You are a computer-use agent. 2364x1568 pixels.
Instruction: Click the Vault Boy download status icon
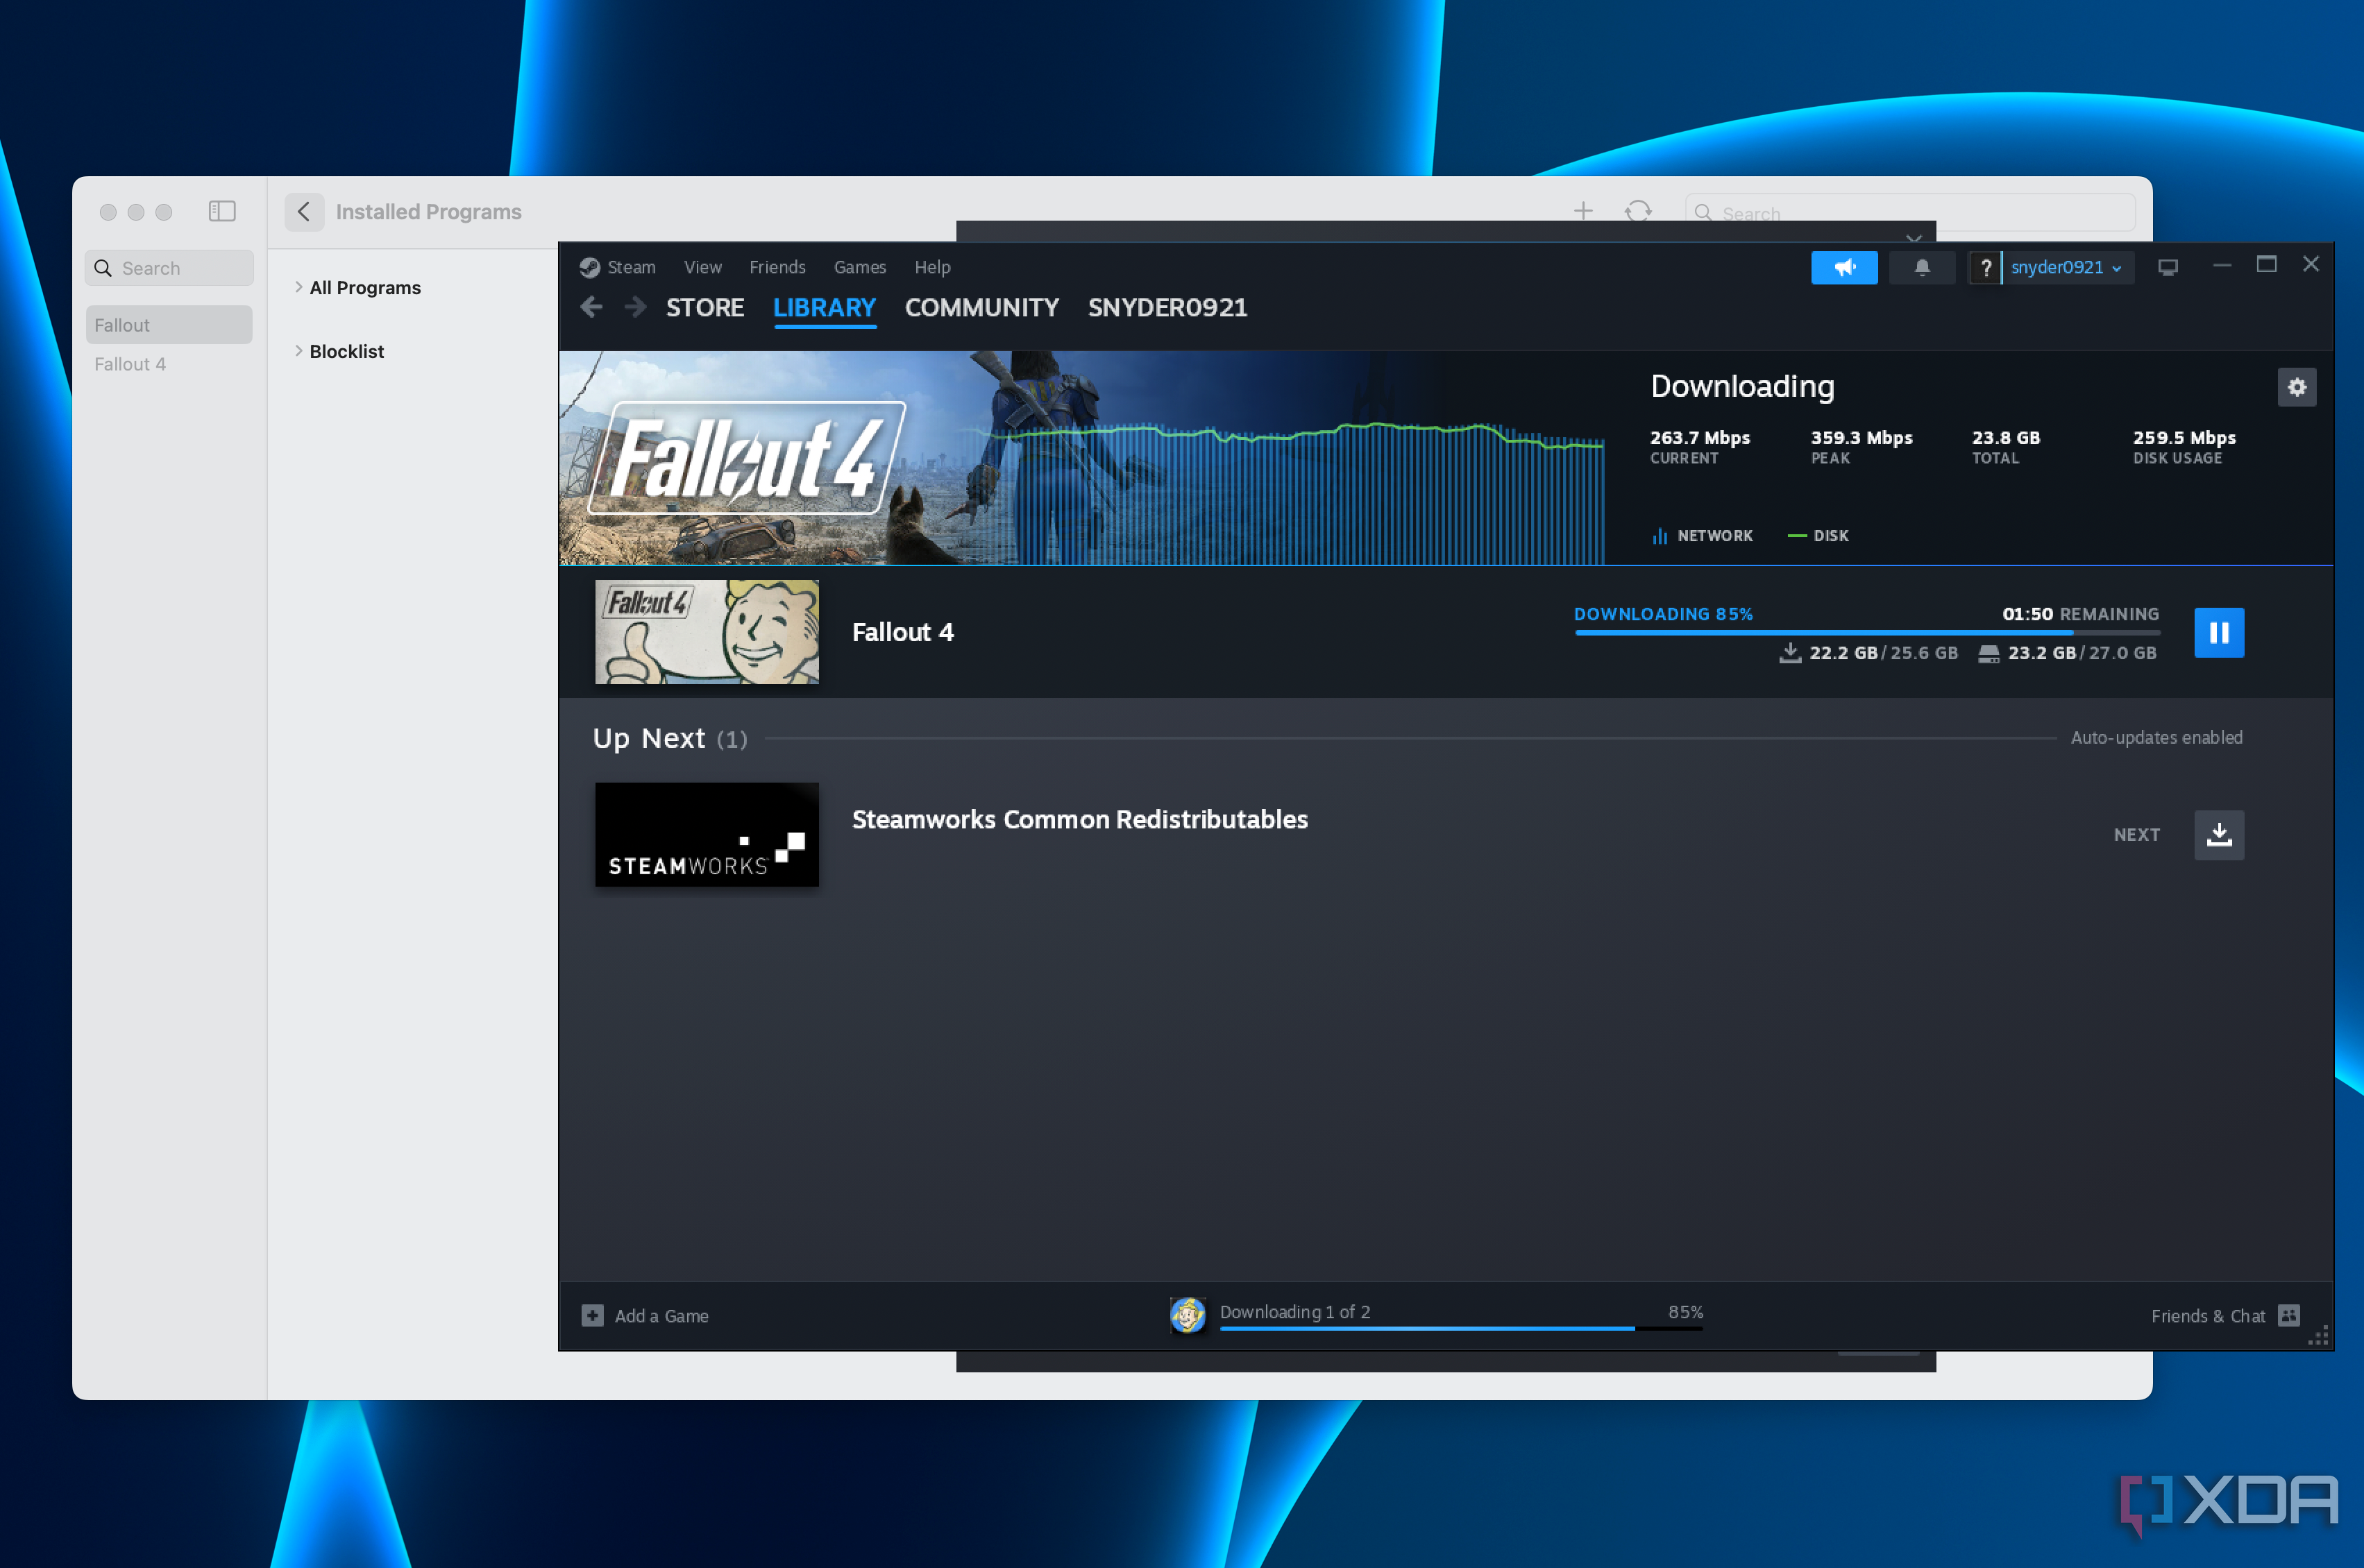(1188, 1315)
